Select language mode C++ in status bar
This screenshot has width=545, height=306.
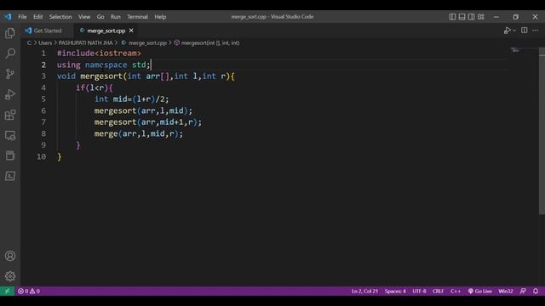tap(456, 291)
